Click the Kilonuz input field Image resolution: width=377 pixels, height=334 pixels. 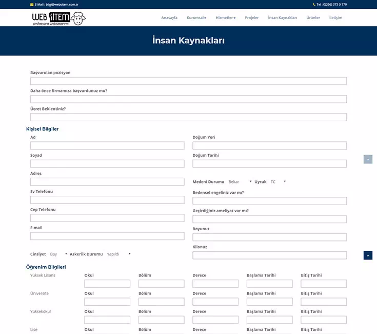coord(269,255)
